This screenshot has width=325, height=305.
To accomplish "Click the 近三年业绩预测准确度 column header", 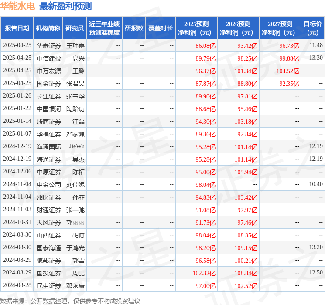I will point(104,28).
